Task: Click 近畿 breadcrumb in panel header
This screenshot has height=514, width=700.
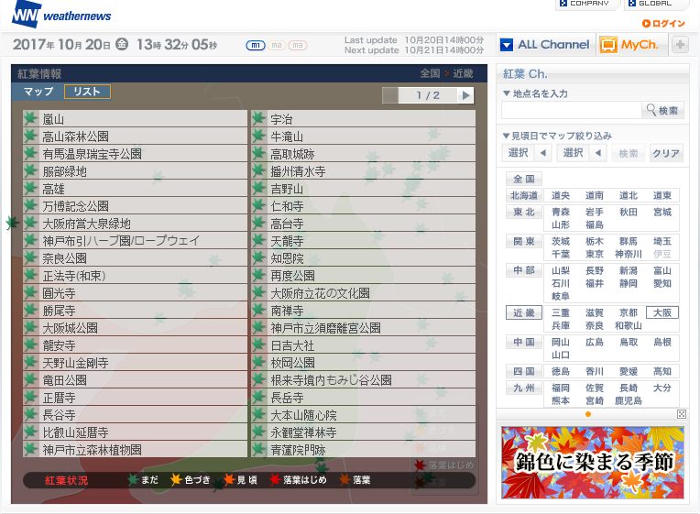Action: 463,73
